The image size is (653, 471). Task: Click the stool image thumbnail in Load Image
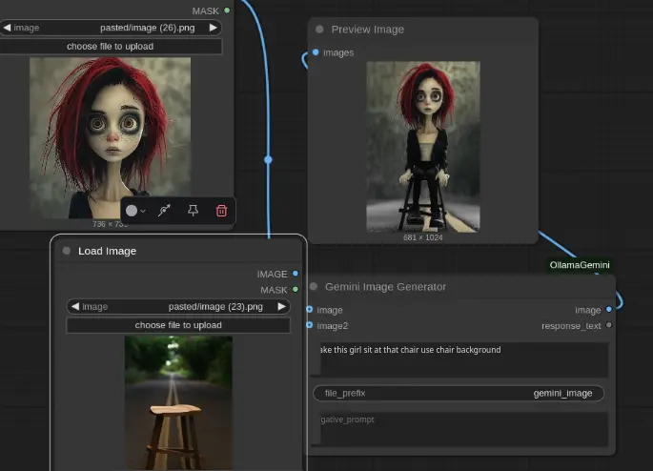pyautogui.click(x=177, y=400)
